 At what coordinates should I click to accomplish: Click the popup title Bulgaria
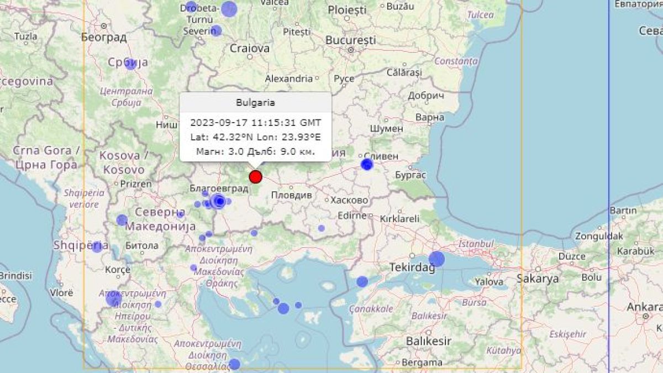(x=255, y=102)
